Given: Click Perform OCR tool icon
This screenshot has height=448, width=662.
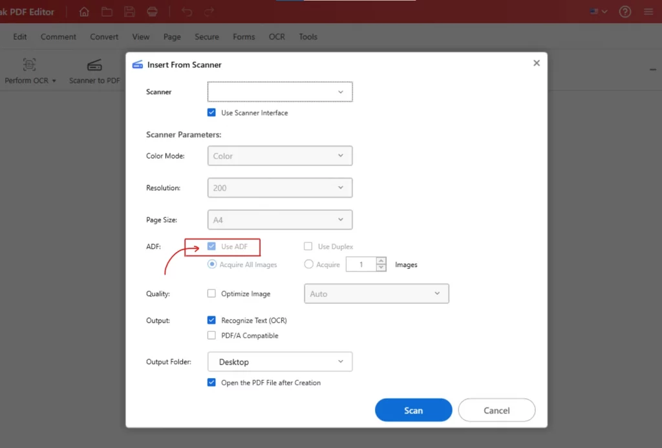Looking at the screenshot, I should tap(29, 65).
